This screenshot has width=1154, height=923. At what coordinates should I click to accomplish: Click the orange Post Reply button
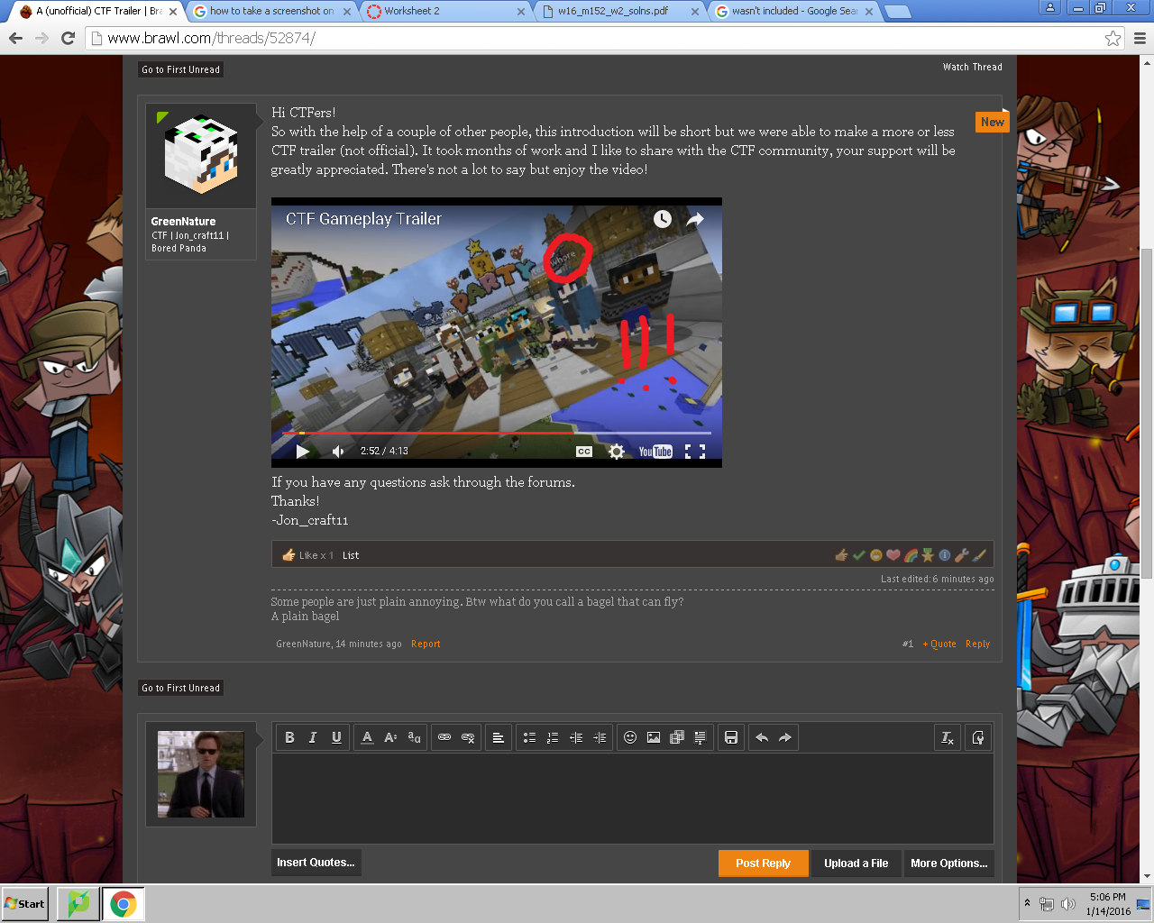(763, 863)
